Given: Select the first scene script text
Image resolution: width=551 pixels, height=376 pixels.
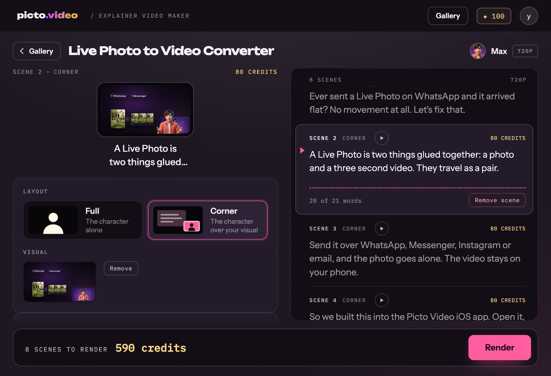Looking at the screenshot, I should (412, 103).
